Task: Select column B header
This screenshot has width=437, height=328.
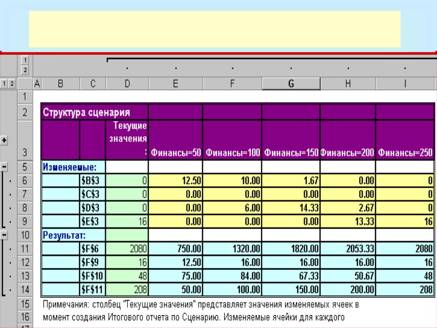Action: coord(60,83)
